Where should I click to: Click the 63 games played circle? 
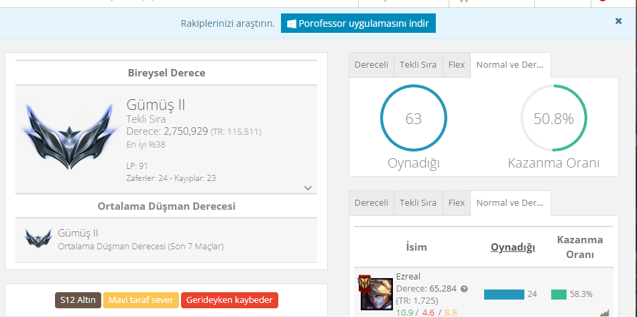(x=414, y=118)
